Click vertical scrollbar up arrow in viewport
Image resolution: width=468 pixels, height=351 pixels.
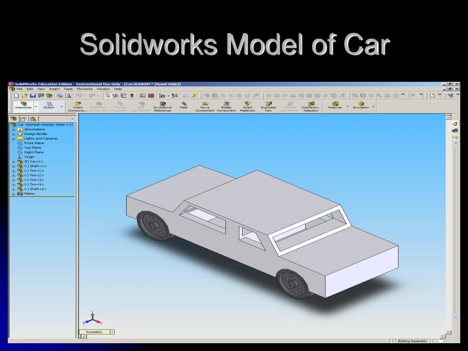pos(448,117)
